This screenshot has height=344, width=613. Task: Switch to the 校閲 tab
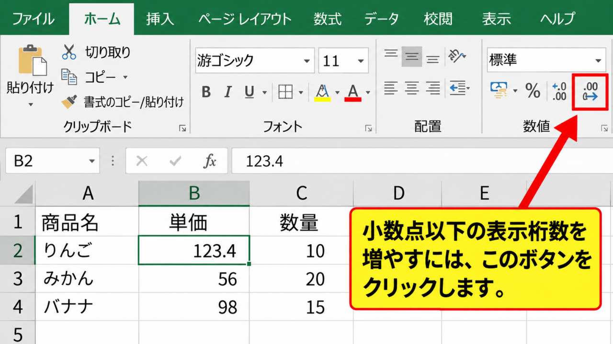pos(438,19)
